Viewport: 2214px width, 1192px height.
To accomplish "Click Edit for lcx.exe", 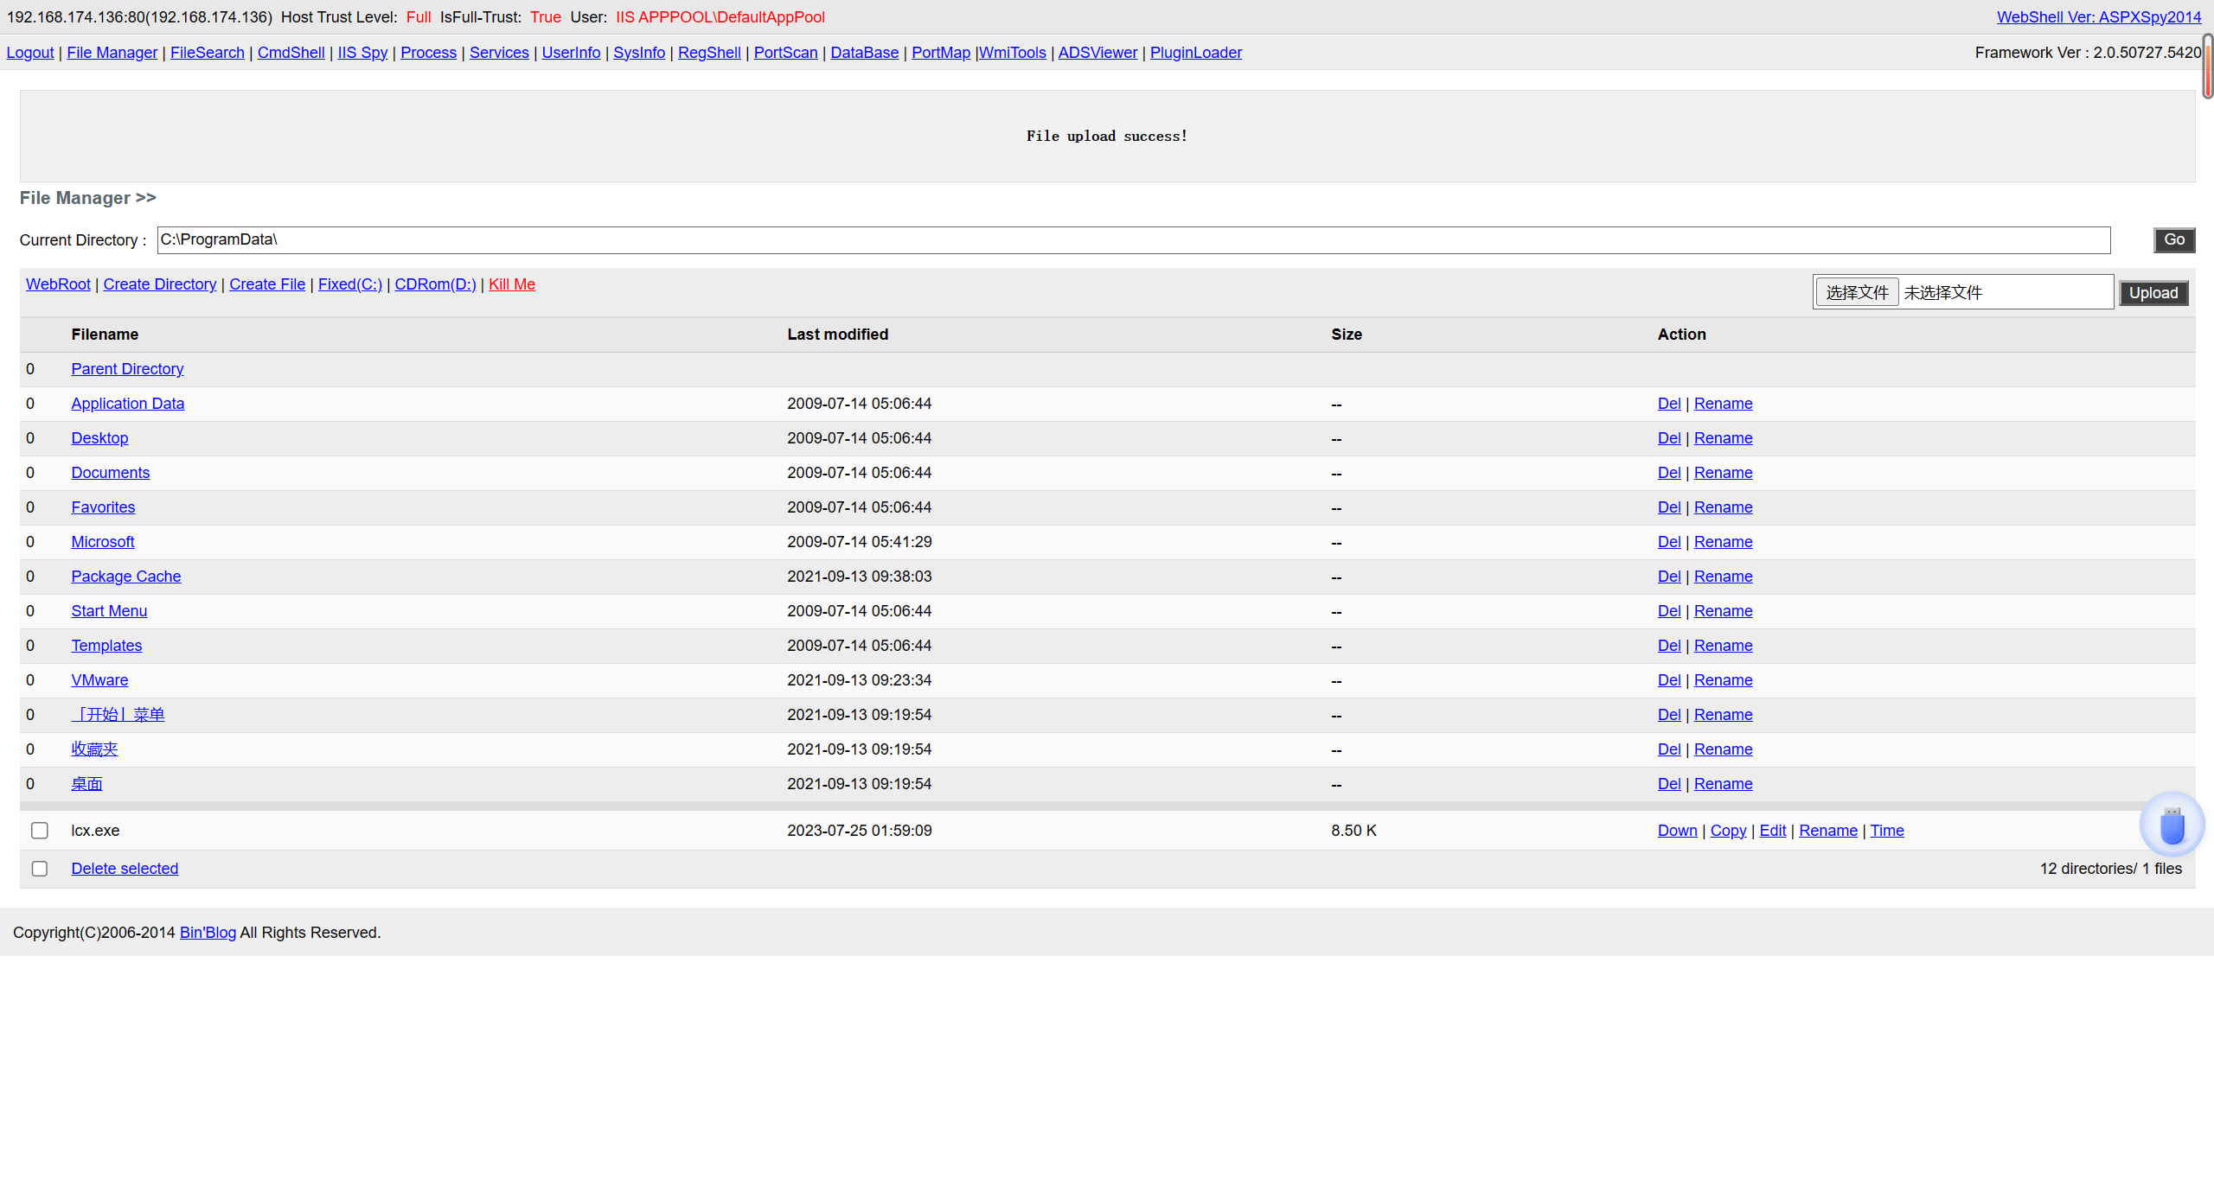I will coord(1772,831).
